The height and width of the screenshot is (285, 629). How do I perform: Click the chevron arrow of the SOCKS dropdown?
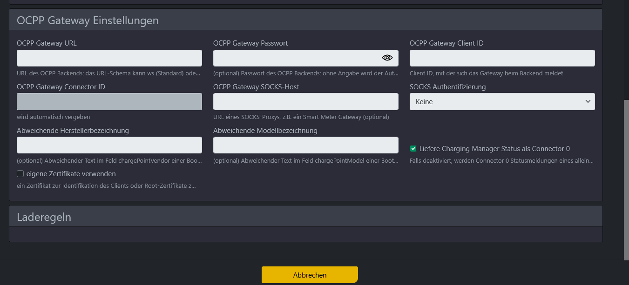[x=588, y=101]
